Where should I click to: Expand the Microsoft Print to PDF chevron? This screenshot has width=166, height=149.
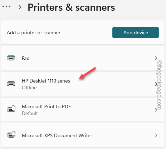[156, 110]
